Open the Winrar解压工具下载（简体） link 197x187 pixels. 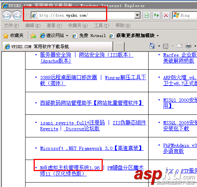point(126,77)
